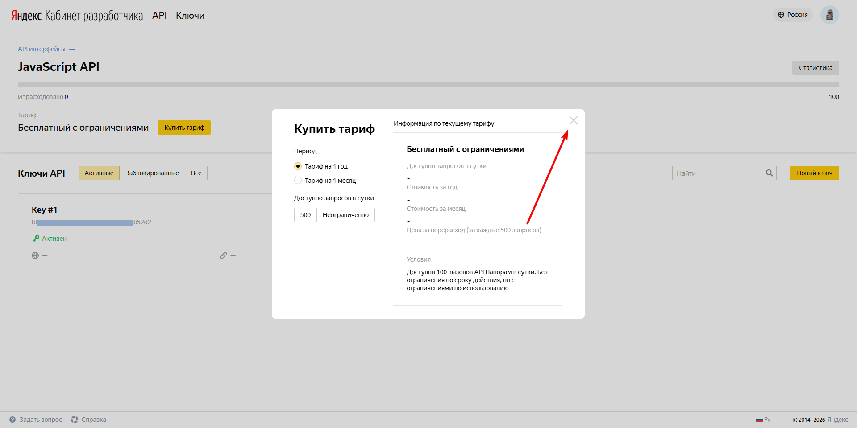Switch to the Заблокированные keys tab
The height and width of the screenshot is (428, 857).
tap(152, 173)
